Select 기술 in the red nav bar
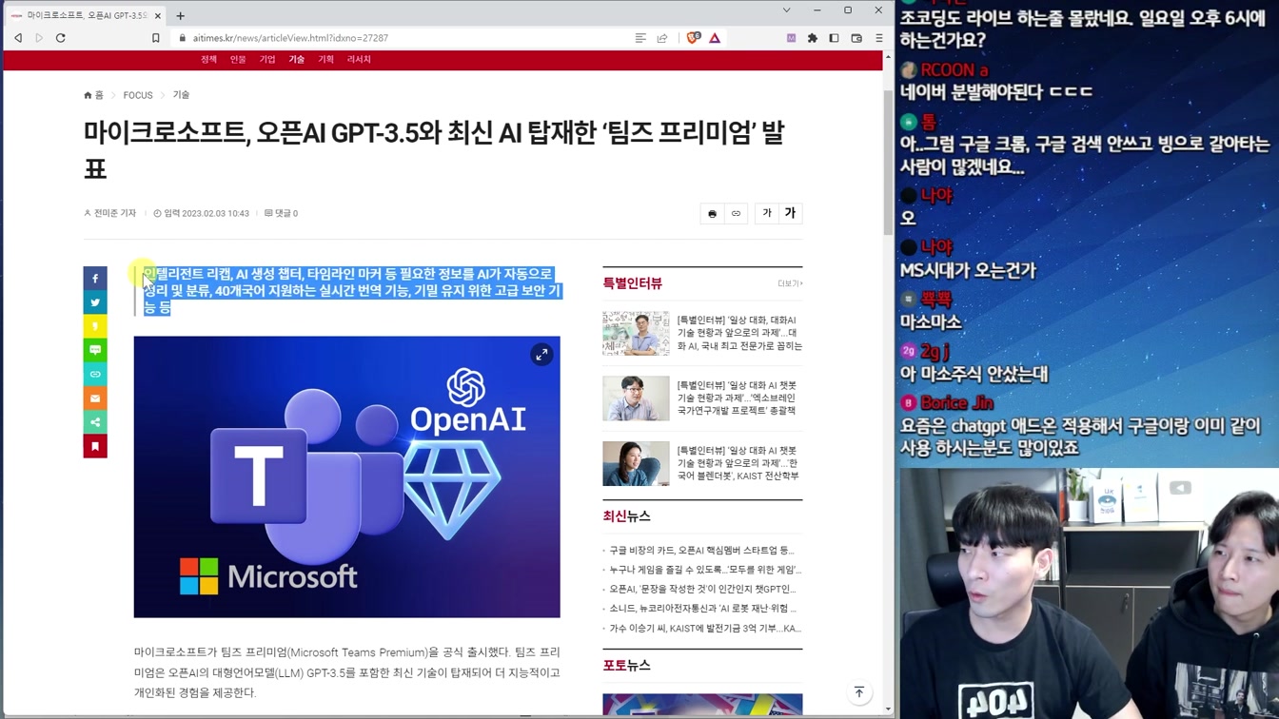Viewport: 1279px width, 719px height. (297, 59)
